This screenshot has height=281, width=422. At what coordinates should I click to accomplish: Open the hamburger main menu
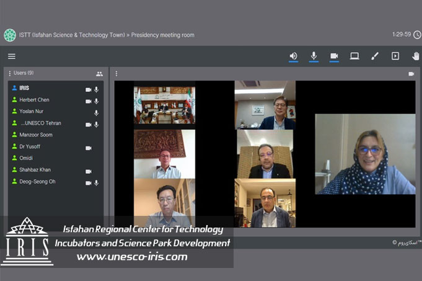[x=12, y=56]
